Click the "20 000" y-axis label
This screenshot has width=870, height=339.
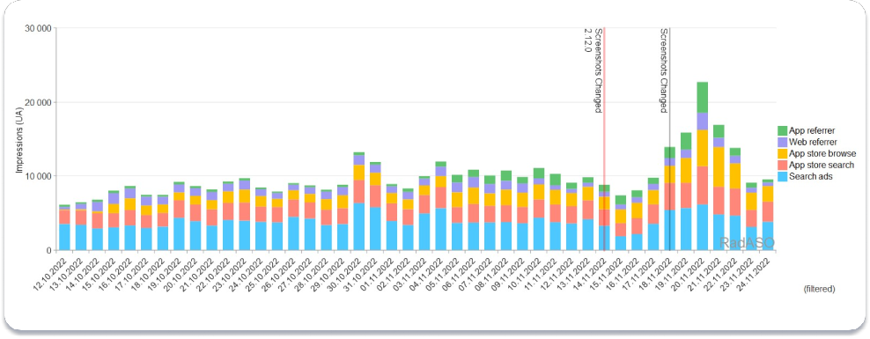tap(39, 103)
